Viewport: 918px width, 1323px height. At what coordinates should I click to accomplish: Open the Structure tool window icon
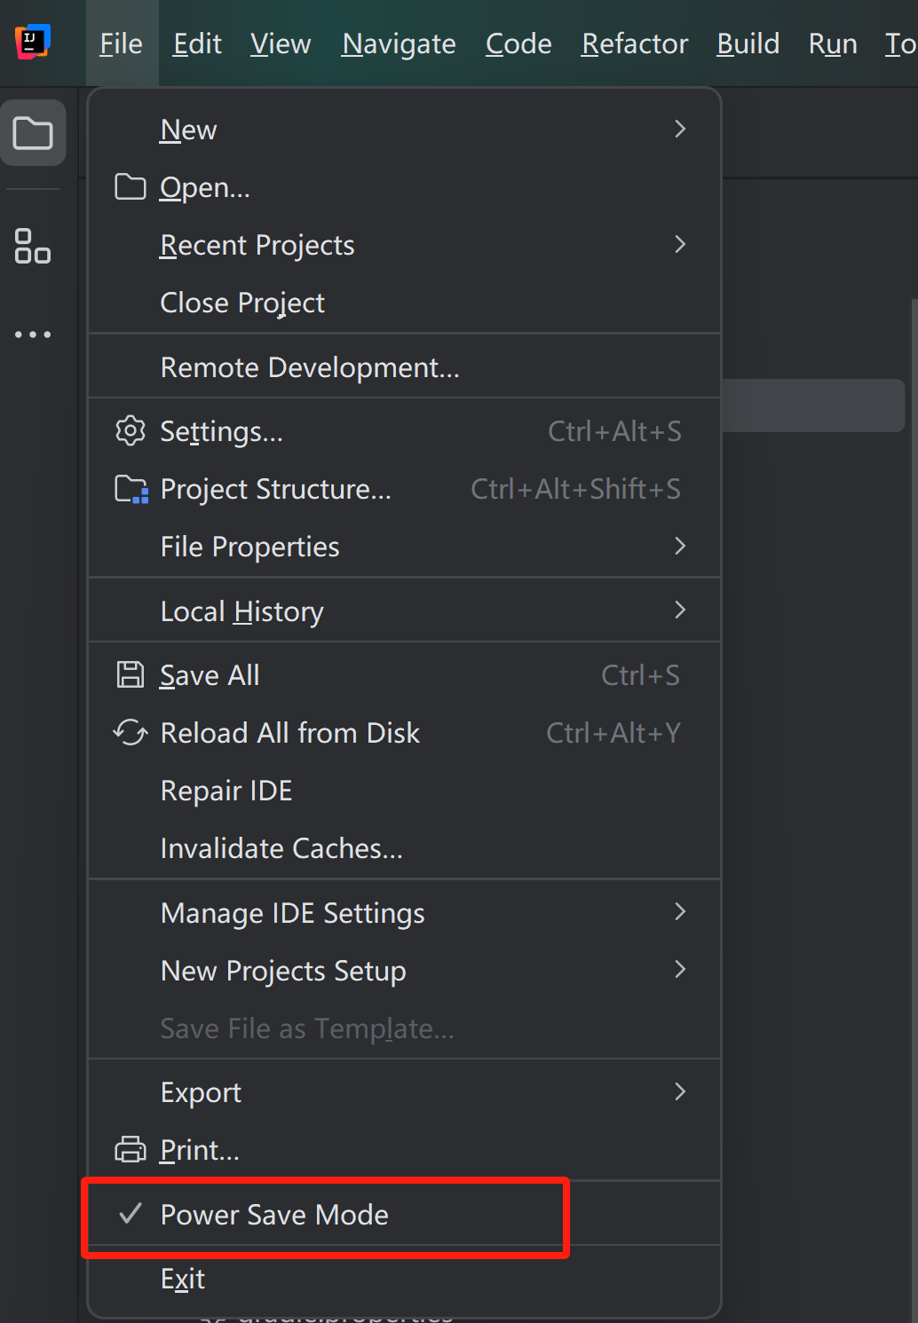click(x=33, y=246)
